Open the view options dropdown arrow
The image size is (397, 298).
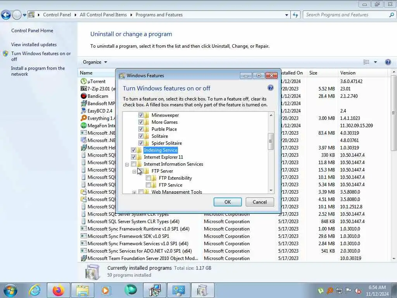coord(375,62)
